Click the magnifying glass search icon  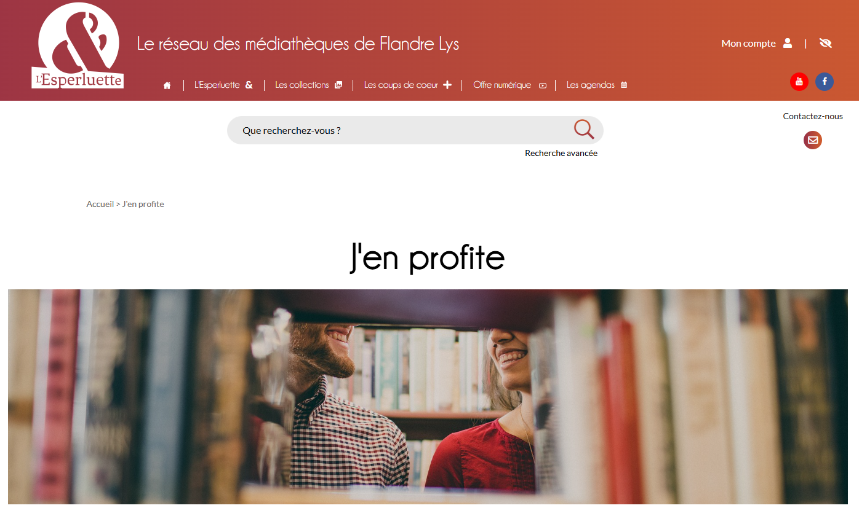coord(584,130)
